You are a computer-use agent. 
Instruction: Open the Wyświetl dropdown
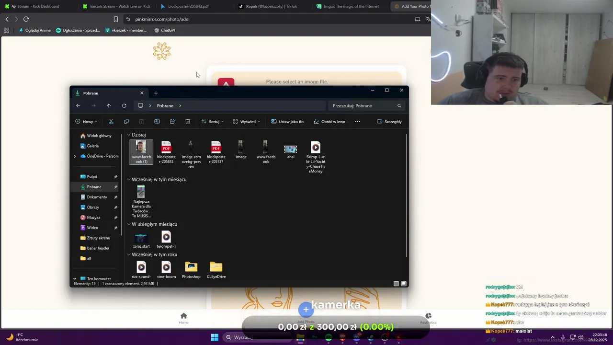pyautogui.click(x=246, y=122)
